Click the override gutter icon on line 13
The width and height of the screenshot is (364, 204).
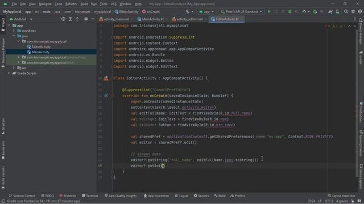coord(106,96)
